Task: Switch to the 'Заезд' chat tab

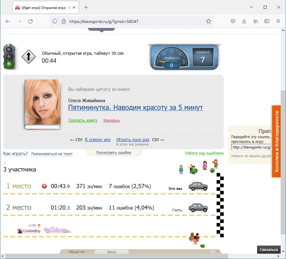Action: pyautogui.click(x=111, y=252)
